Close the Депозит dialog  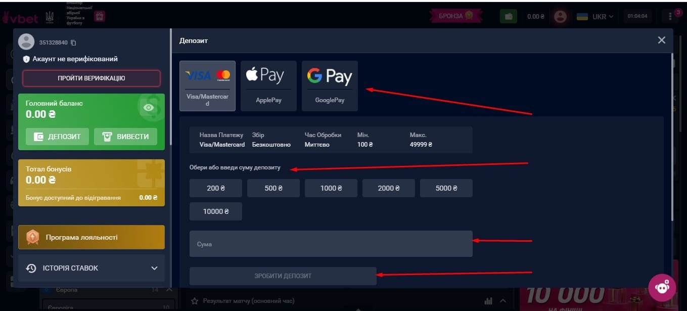(662, 40)
